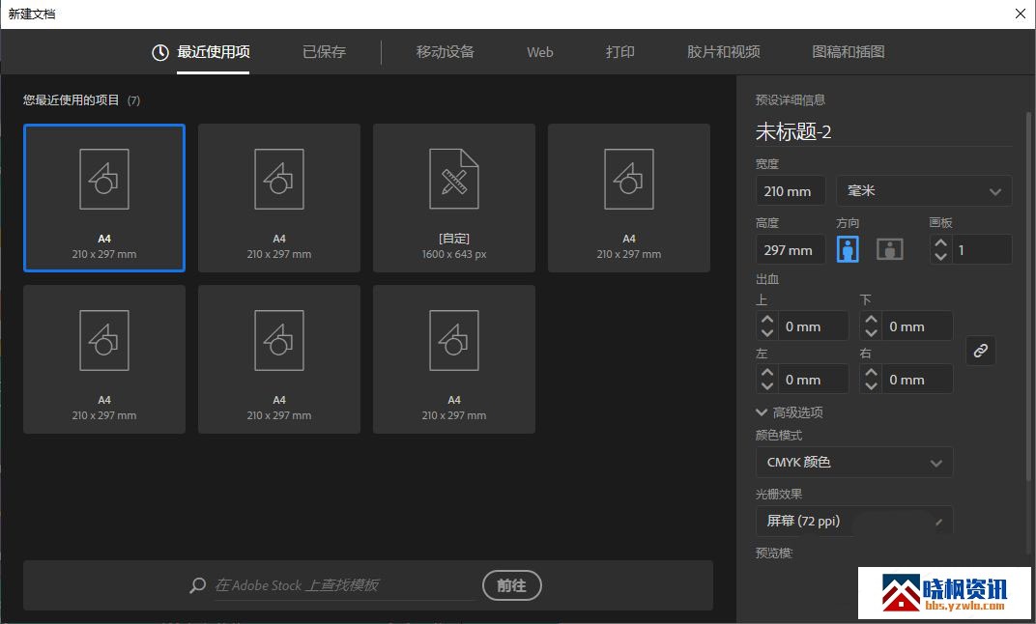
Task: Open the 毫米 units dropdown
Action: 923,191
